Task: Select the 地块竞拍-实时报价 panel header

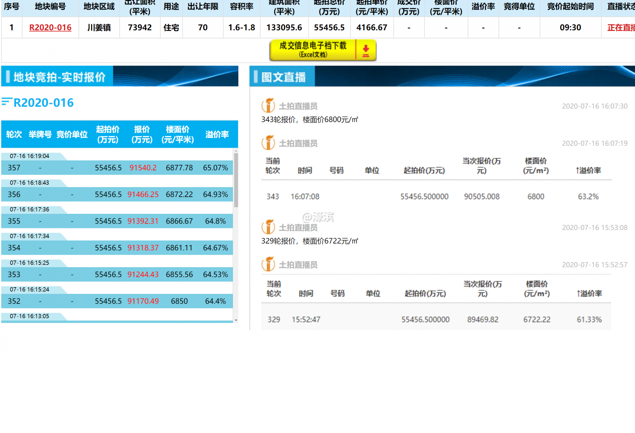Action: click(59, 77)
